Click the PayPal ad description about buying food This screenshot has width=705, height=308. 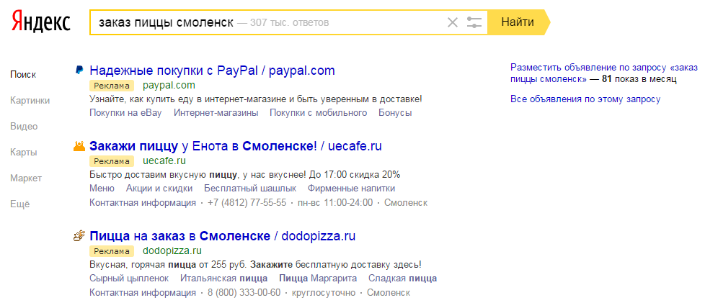(x=256, y=99)
